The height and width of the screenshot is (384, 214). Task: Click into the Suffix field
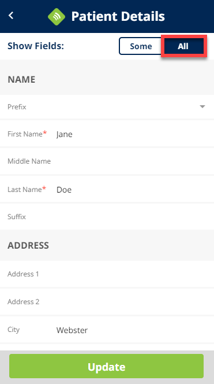(107, 217)
